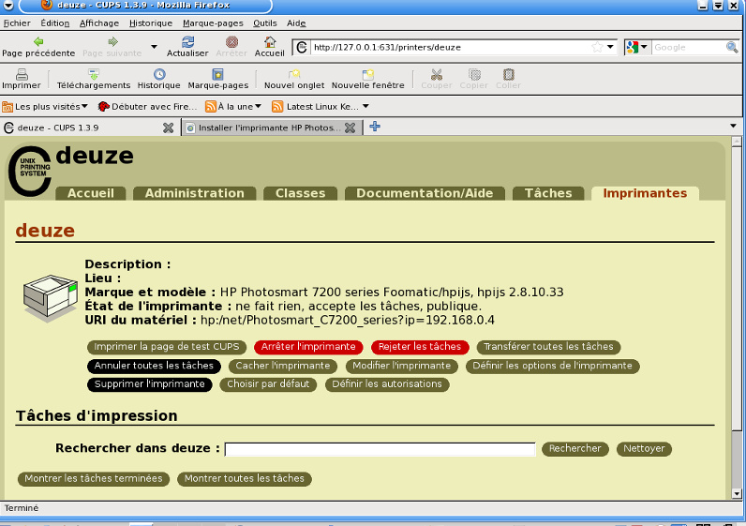Open the Édition menu
Image resolution: width=746 pixels, height=526 pixels.
[54, 23]
